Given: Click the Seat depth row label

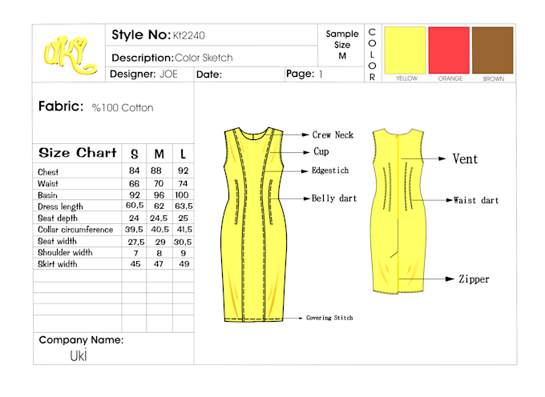Looking at the screenshot, I should [x=58, y=219].
